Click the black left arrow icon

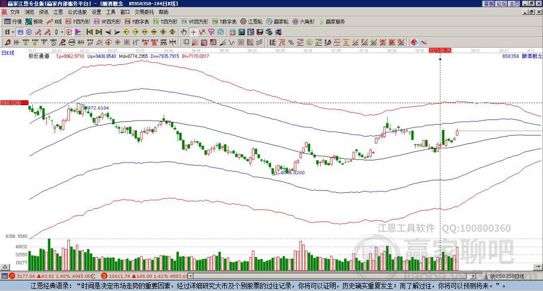[x=108, y=32]
